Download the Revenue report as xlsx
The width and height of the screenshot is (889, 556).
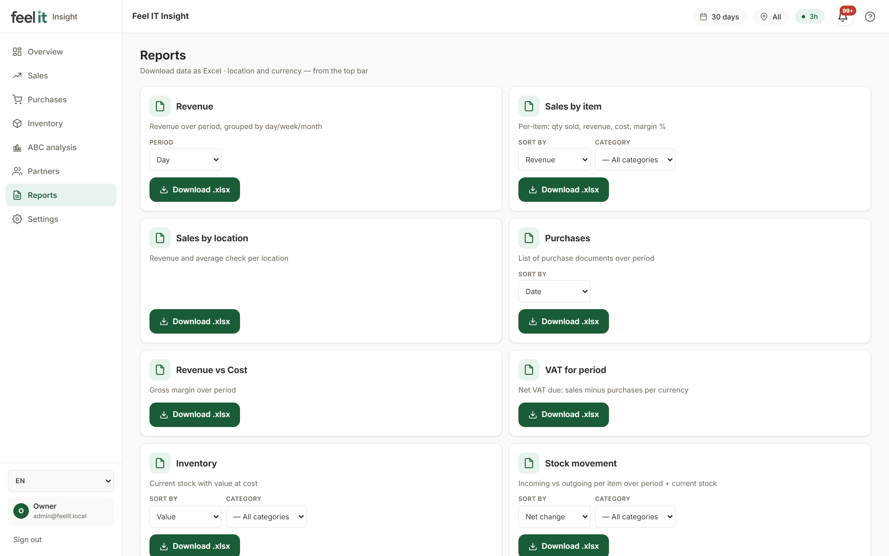pyautogui.click(x=195, y=190)
